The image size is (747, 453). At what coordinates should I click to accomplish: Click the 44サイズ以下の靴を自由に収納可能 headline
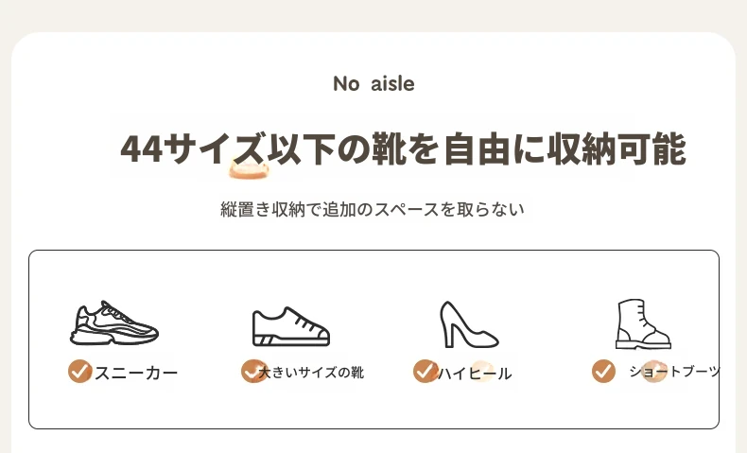pos(403,149)
